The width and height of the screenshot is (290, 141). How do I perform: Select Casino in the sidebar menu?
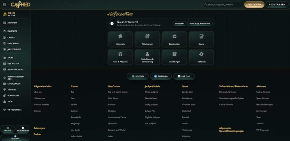point(11,38)
